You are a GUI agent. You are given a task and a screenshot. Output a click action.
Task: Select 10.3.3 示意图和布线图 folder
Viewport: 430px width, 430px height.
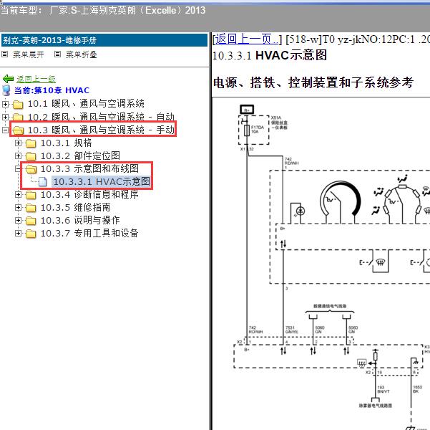[x=89, y=168]
